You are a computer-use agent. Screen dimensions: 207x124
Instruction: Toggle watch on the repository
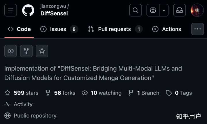[x=11, y=51]
